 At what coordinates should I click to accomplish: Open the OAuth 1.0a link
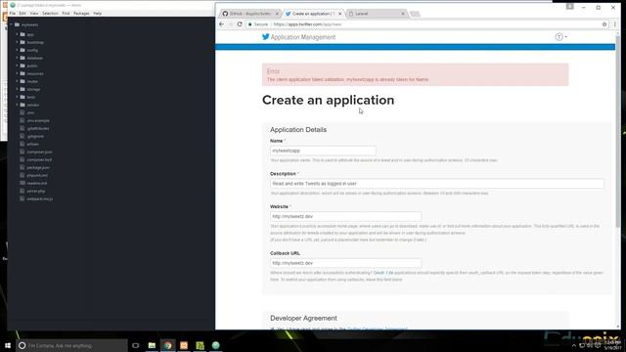(x=383, y=273)
